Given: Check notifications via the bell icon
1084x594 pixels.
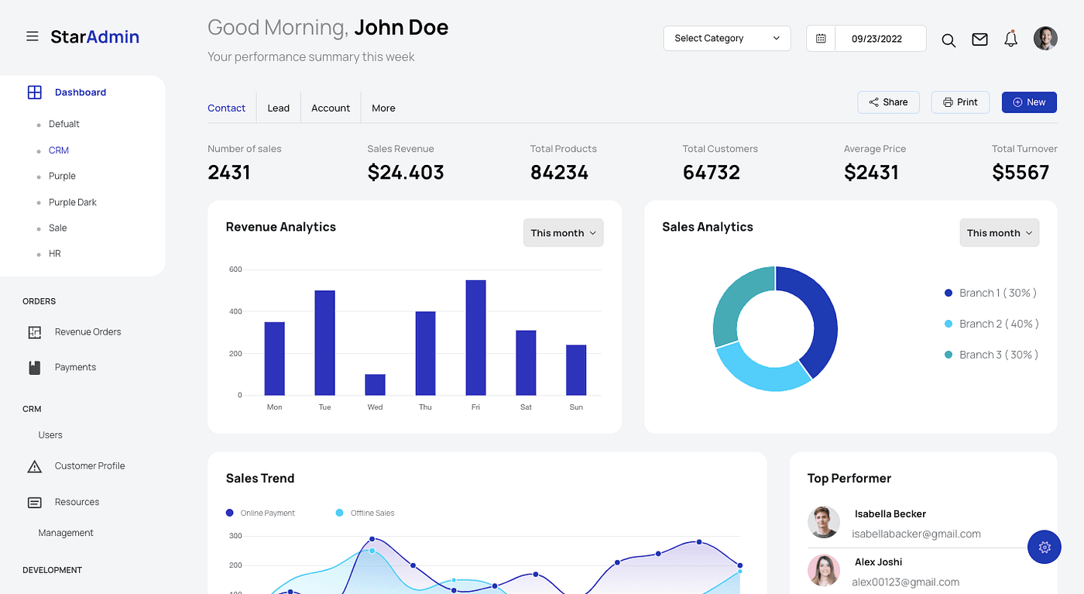Looking at the screenshot, I should point(1010,39).
